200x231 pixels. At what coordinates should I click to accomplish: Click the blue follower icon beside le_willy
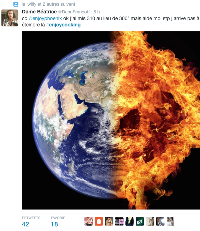pos(16,4)
